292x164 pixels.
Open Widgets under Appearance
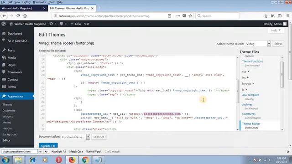pos(8,117)
